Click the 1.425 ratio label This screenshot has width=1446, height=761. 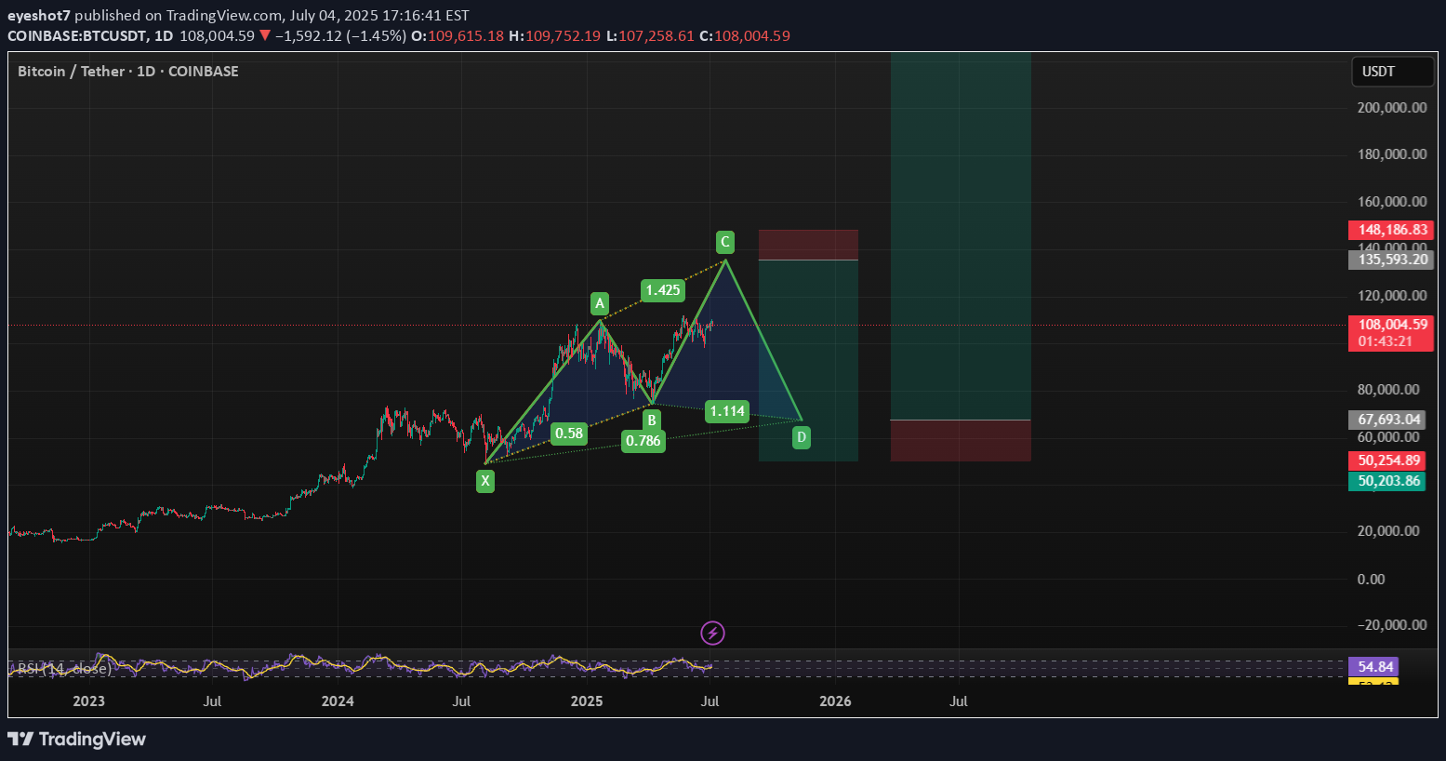coord(662,290)
